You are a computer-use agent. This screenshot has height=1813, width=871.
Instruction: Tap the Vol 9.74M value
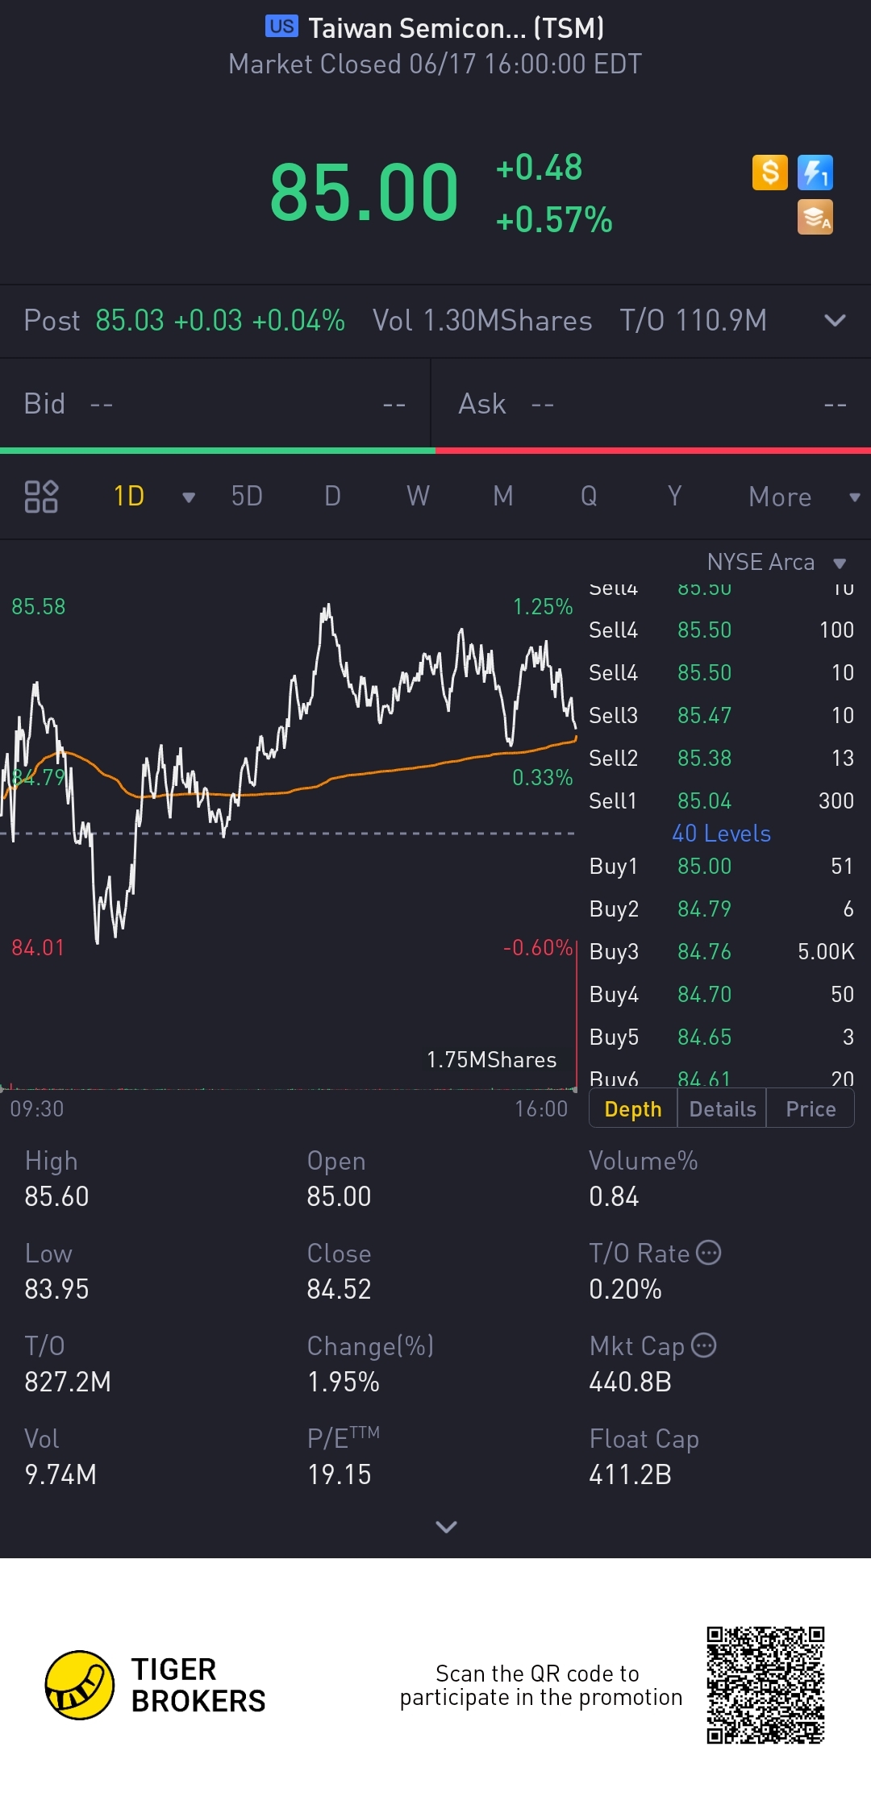pyautogui.click(x=60, y=1474)
